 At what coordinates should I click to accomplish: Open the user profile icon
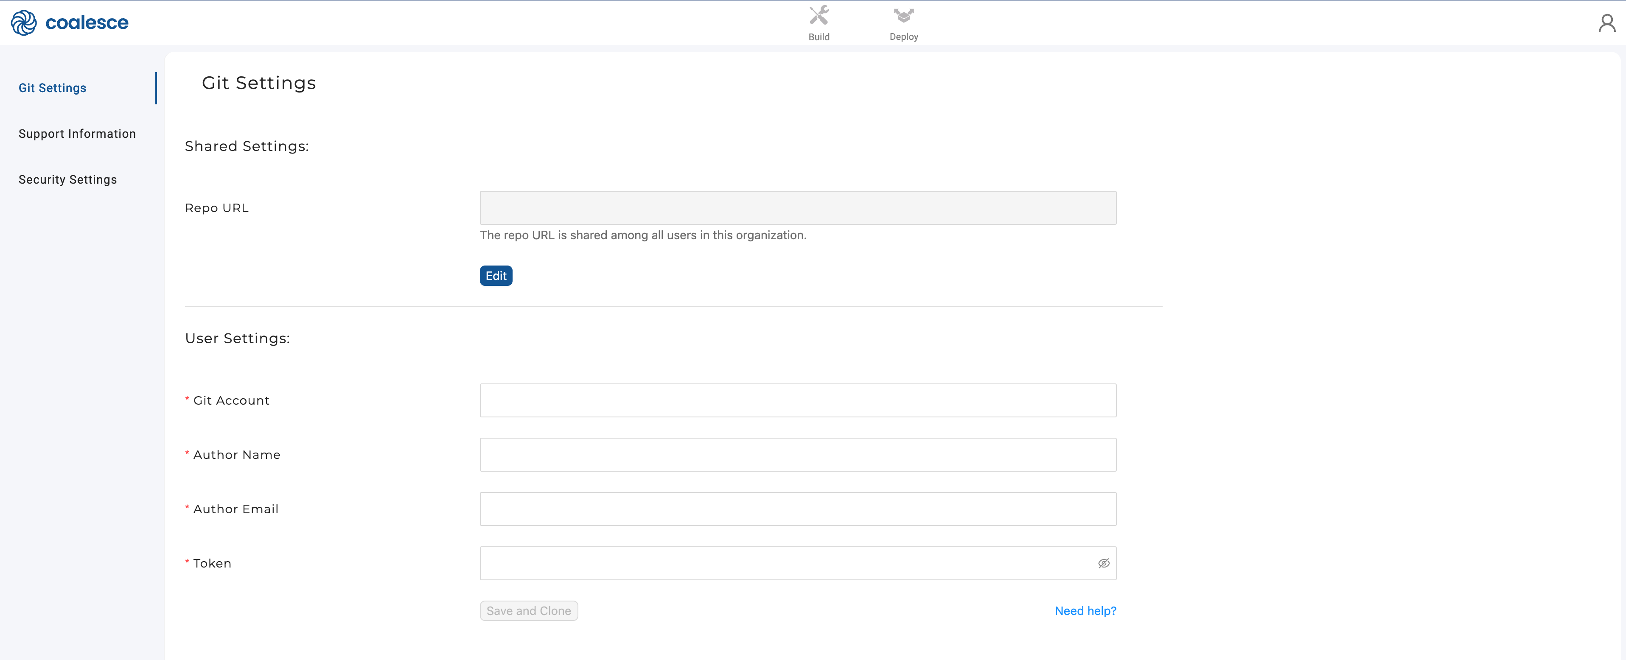pyautogui.click(x=1606, y=23)
